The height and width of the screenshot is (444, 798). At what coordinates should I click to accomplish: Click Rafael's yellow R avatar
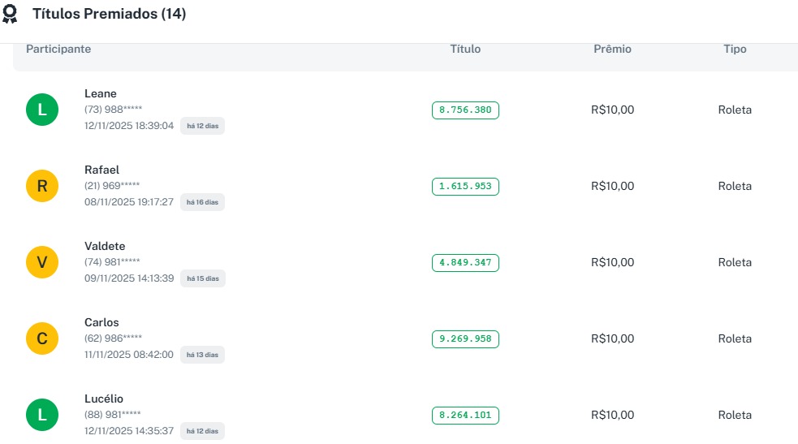click(42, 186)
